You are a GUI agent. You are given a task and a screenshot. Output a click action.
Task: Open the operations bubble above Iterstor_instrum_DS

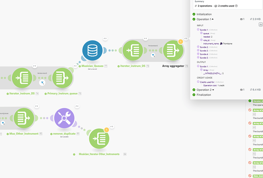point(146,38)
